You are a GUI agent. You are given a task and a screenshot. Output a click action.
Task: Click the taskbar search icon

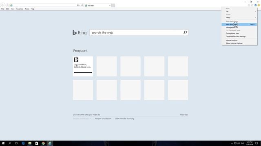click(x=10, y=143)
